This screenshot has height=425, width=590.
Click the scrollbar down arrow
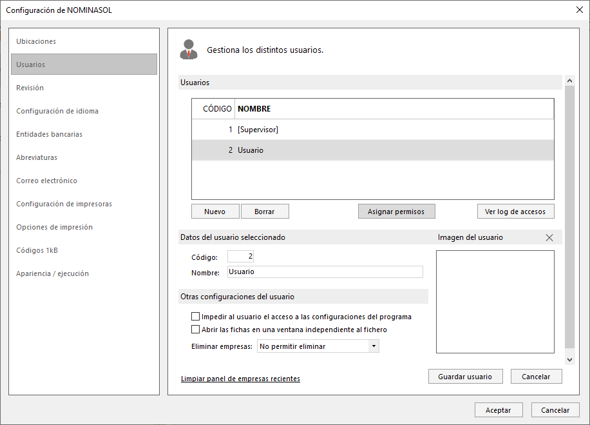(569, 360)
